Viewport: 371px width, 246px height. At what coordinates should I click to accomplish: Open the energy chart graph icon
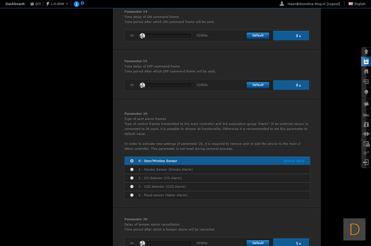point(366,114)
